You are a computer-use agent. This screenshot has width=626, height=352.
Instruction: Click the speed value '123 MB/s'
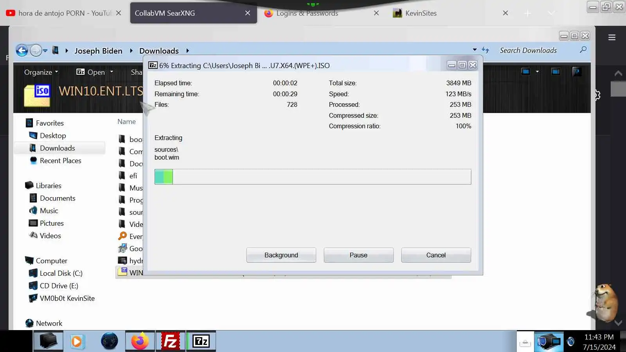[x=459, y=94]
